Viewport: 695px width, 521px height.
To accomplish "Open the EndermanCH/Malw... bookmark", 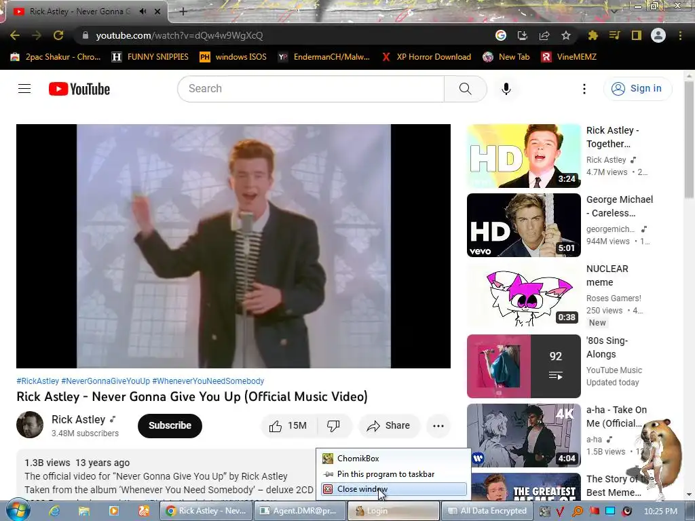I will [324, 57].
